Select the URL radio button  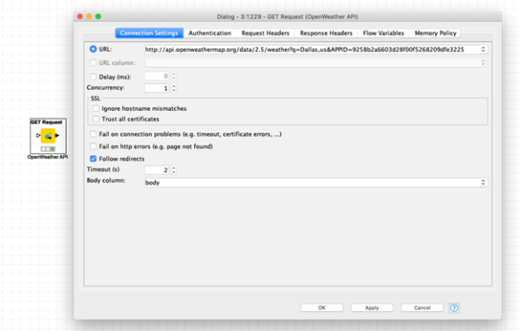pos(94,49)
